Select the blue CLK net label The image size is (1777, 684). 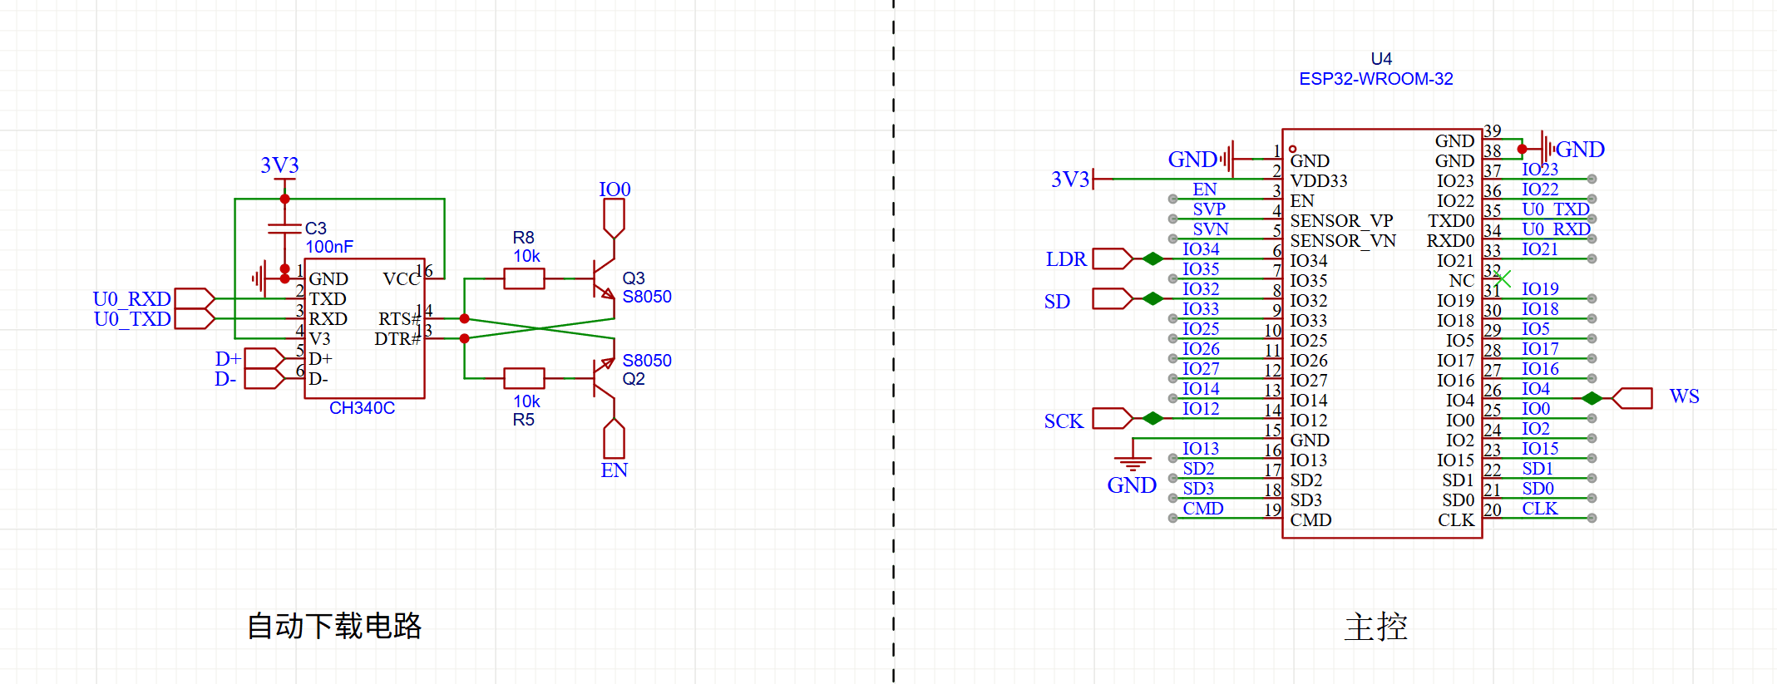tap(1540, 509)
